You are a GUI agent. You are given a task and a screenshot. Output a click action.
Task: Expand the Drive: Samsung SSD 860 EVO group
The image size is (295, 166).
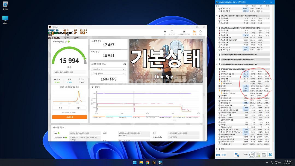[217, 55]
